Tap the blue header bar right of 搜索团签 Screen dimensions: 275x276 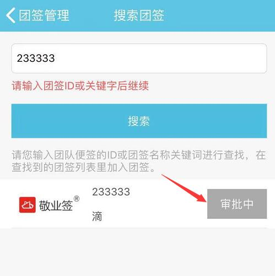(219, 15)
